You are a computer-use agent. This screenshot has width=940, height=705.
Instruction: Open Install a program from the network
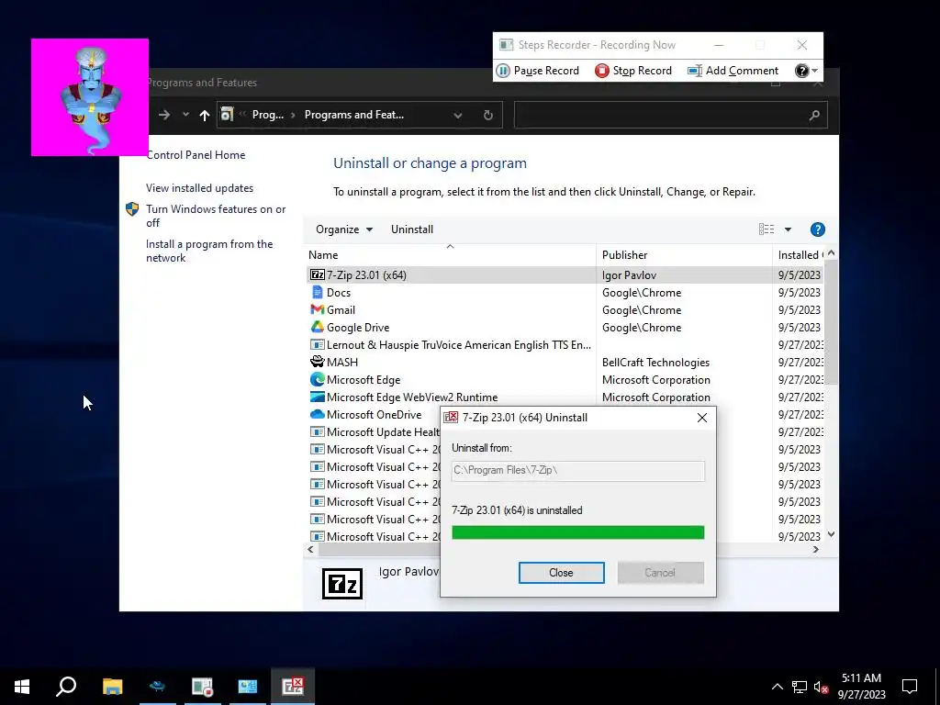click(209, 252)
